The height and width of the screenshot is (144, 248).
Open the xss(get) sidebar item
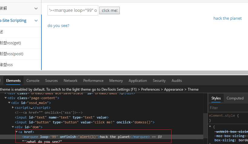(11, 43)
